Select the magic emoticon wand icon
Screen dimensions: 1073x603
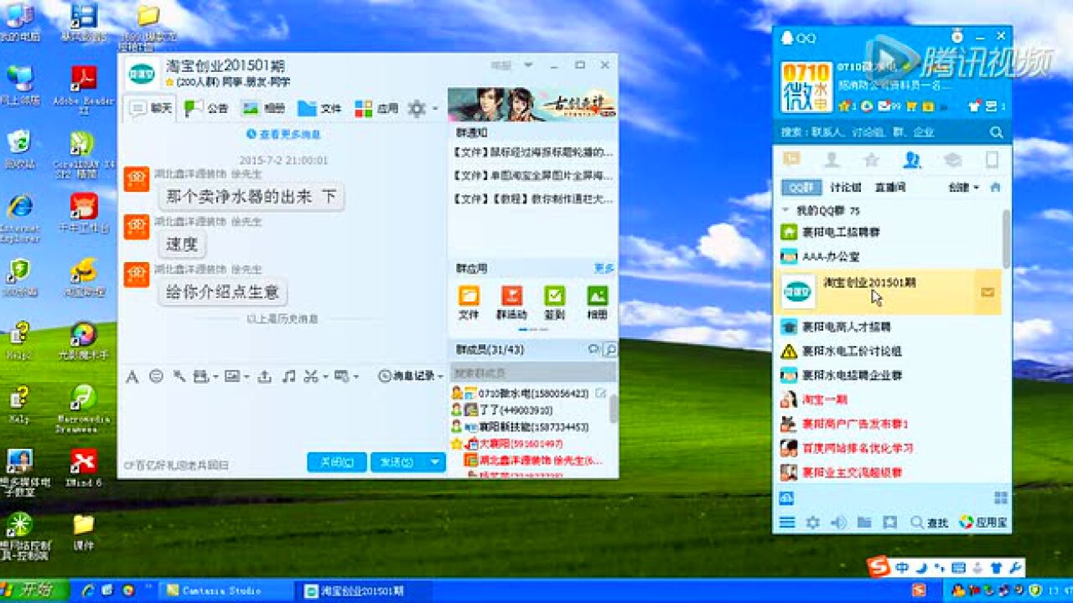click(179, 377)
